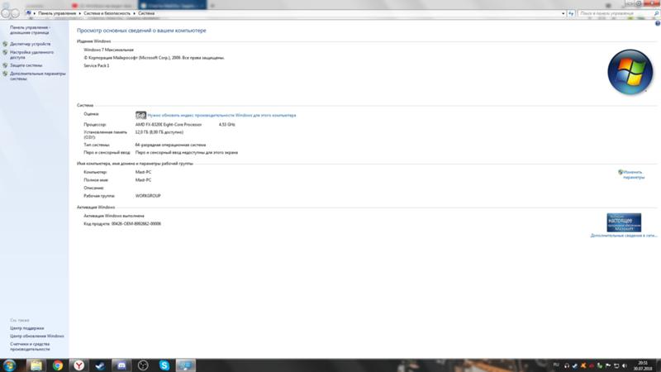This screenshot has width=661, height=372.
Task: Click the volume speaker tray icon
Action: (x=625, y=365)
